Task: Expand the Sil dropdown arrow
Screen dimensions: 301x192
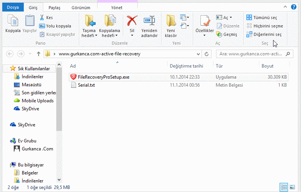Action: coord(132,35)
